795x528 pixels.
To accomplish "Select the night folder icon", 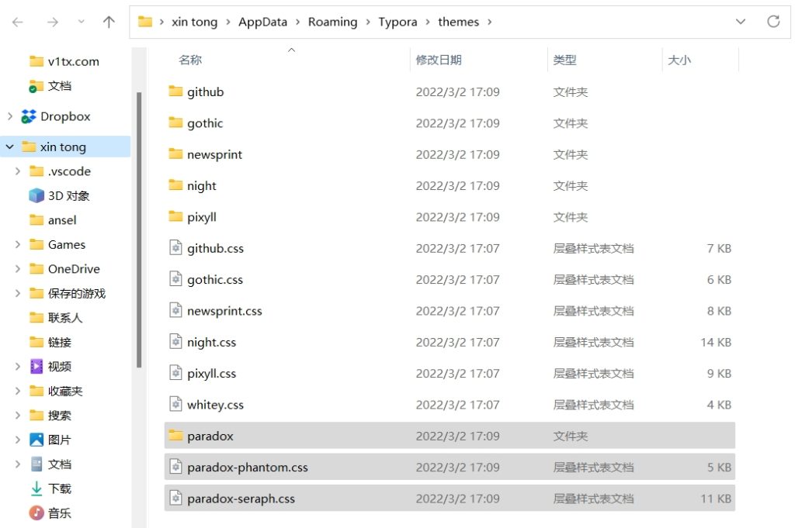I will coord(175,185).
